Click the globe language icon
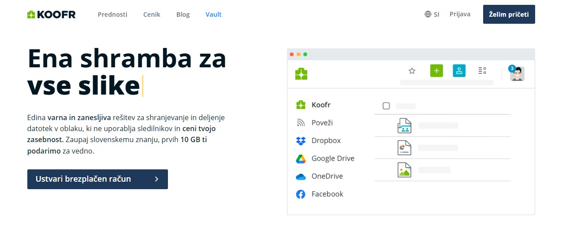This screenshot has height=227, width=566. coord(428,14)
